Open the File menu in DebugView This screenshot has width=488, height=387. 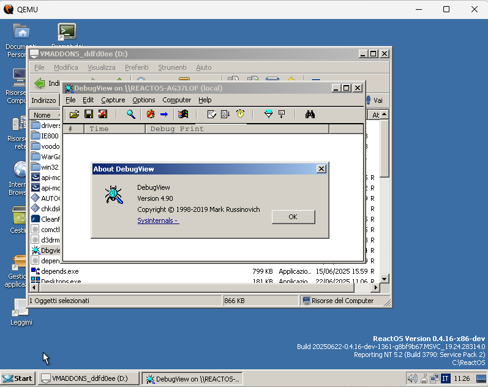pos(70,100)
